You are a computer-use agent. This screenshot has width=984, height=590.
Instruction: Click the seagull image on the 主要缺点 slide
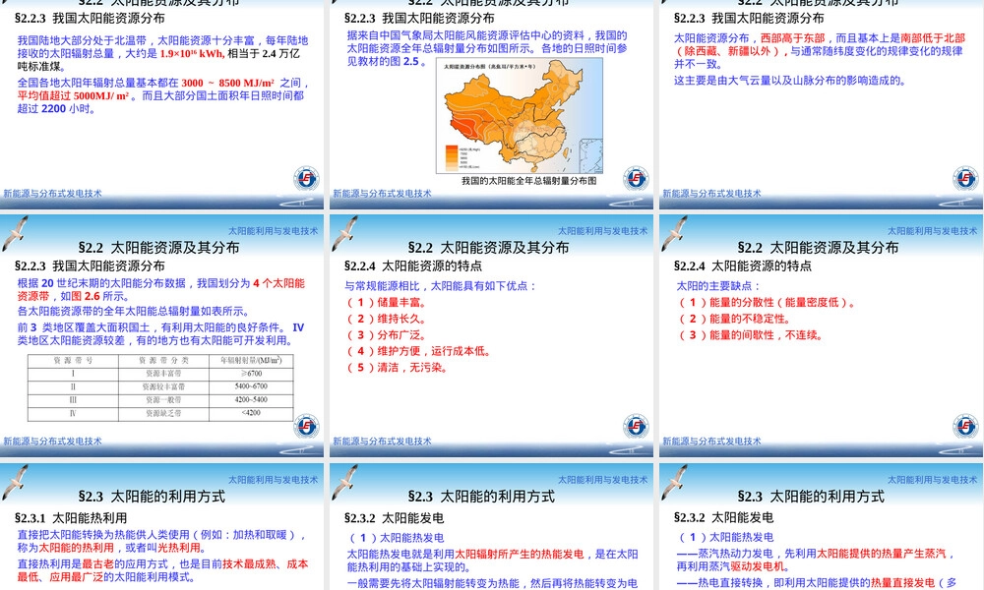(x=675, y=233)
